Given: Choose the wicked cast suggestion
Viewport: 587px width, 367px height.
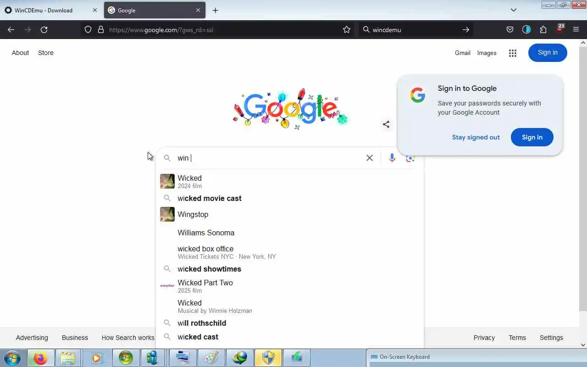Looking at the screenshot, I should [x=290, y=337].
